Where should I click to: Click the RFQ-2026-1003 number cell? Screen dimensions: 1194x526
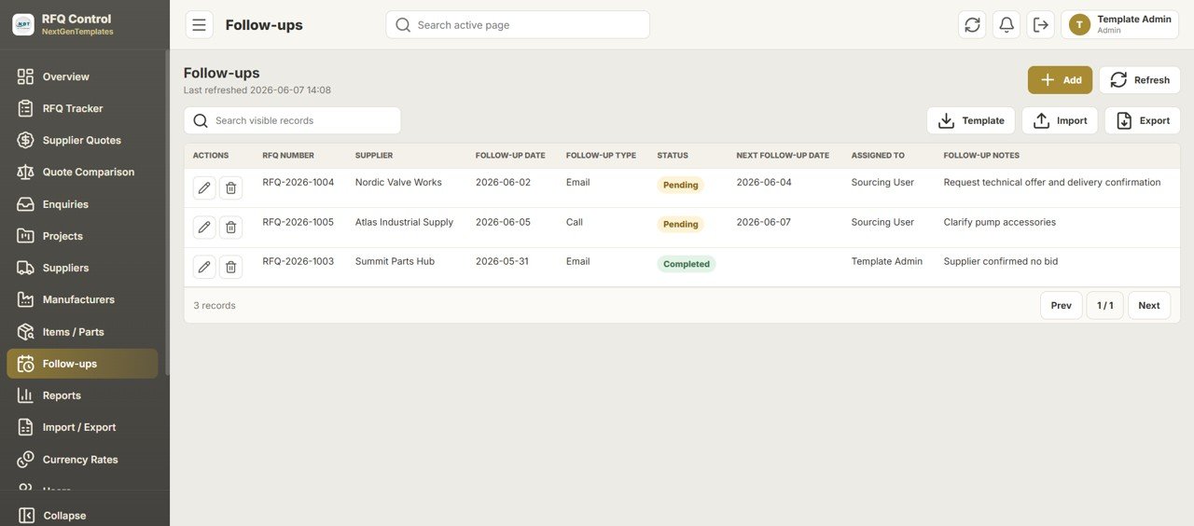coord(298,261)
